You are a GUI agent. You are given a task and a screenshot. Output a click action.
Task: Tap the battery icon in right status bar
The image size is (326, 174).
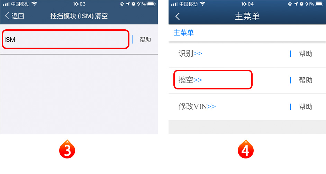[319, 4]
